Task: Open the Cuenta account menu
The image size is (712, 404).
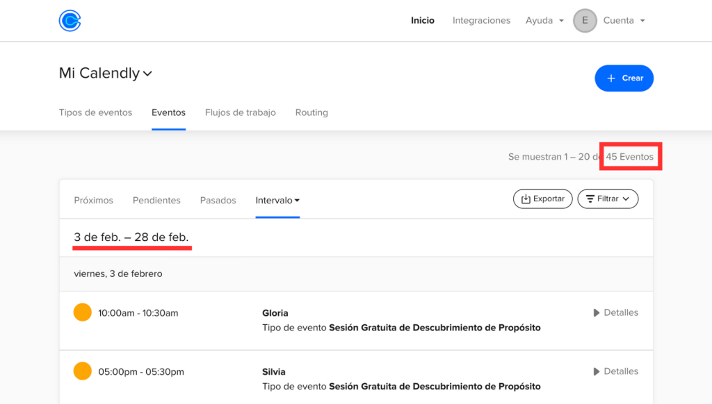Action: (624, 21)
